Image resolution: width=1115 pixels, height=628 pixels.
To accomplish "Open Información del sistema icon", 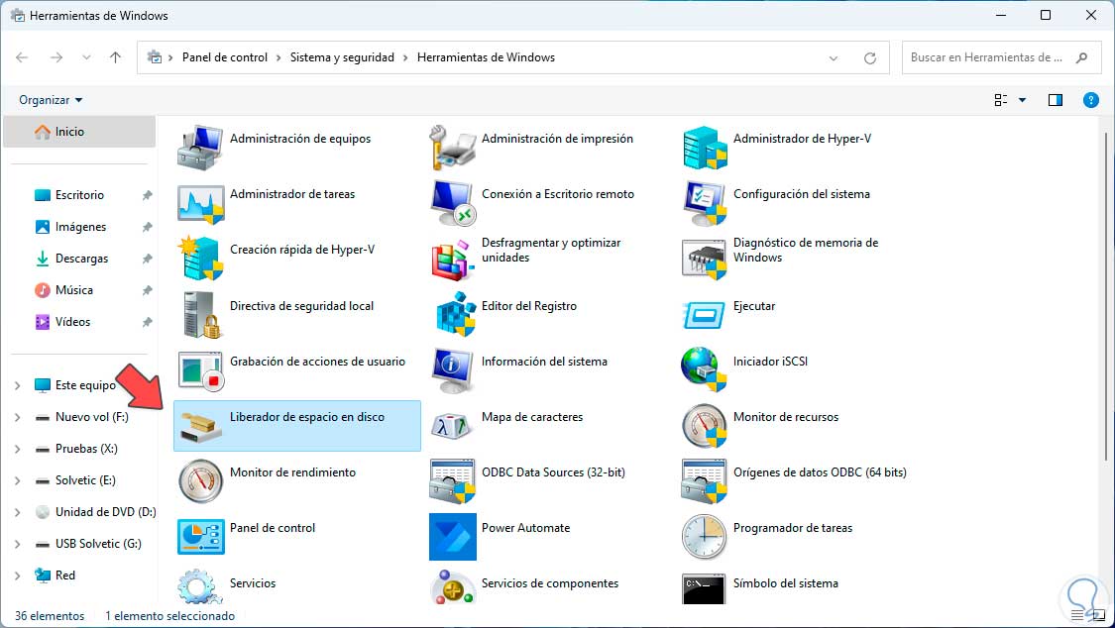I will 452,369.
